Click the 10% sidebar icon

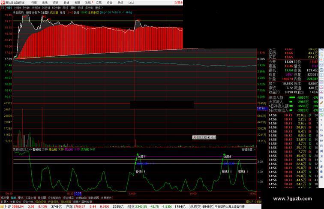[321, 97]
